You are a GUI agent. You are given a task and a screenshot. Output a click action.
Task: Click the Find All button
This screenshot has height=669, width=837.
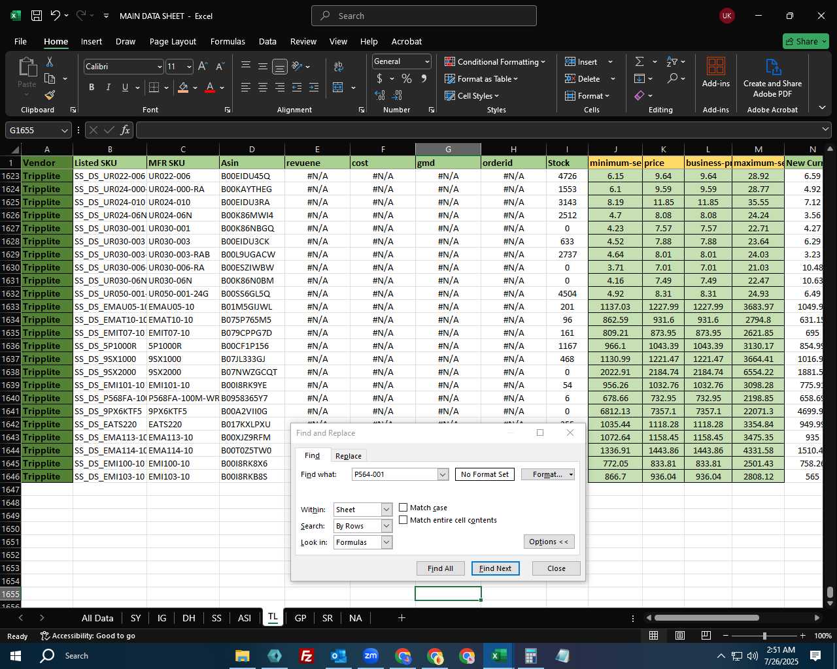tap(440, 568)
